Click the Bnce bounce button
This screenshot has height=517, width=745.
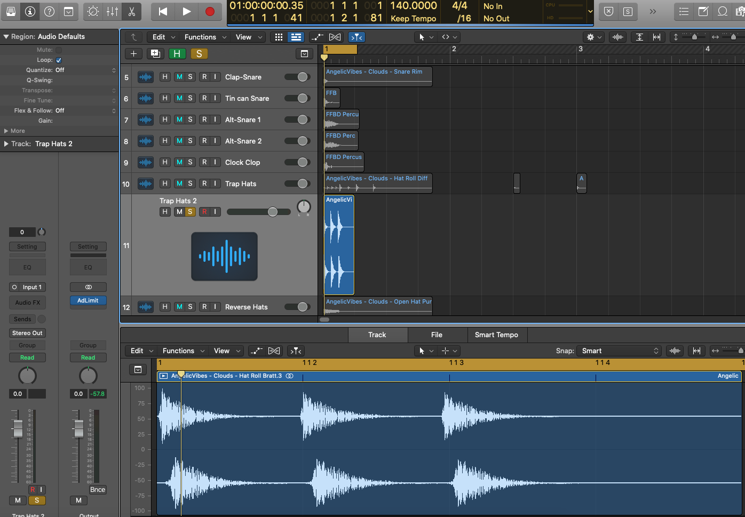click(98, 489)
